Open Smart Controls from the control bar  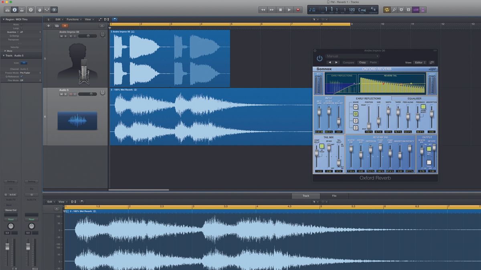click(x=39, y=10)
